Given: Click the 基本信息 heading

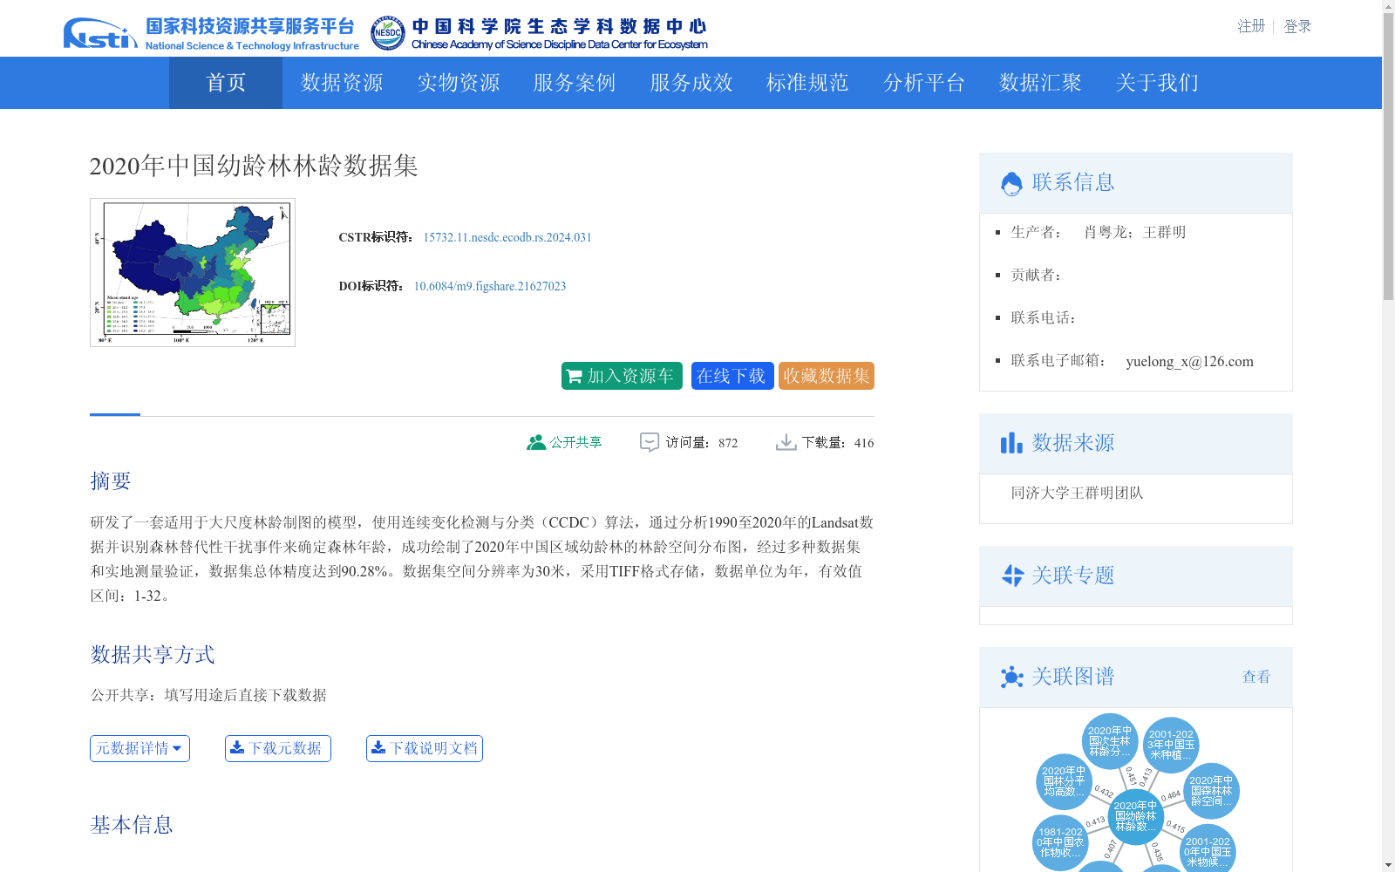Looking at the screenshot, I should [132, 824].
